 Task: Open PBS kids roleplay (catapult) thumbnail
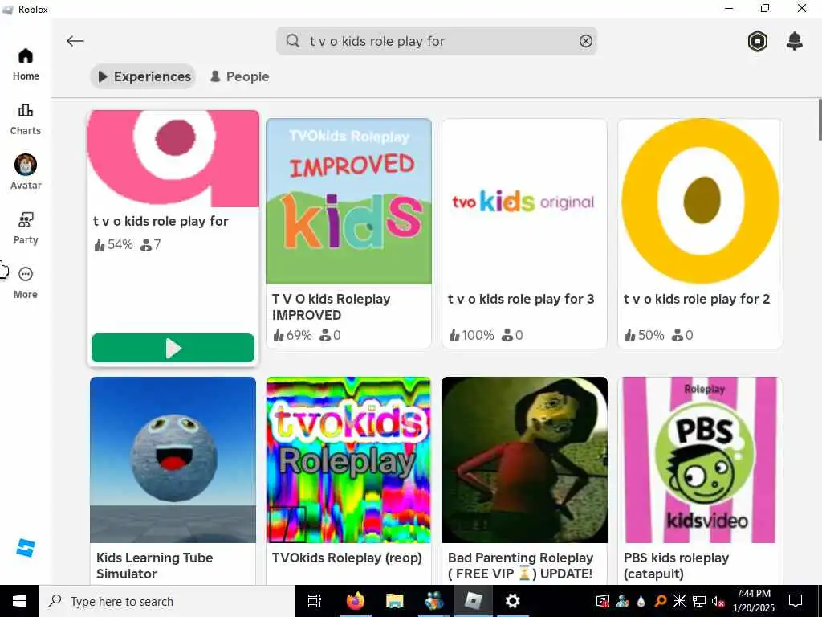(700, 460)
